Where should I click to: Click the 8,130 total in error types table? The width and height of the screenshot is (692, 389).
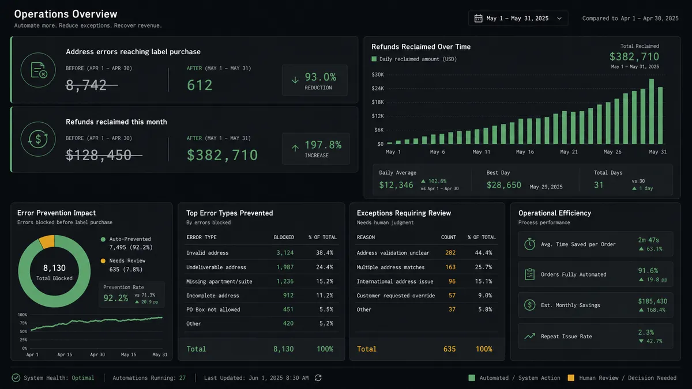(x=283, y=349)
